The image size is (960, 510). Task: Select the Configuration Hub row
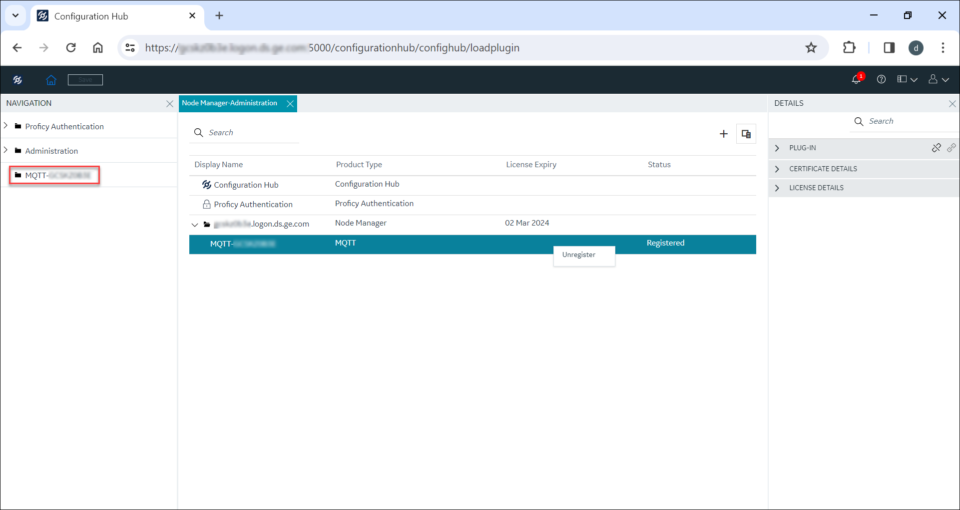tap(473, 185)
